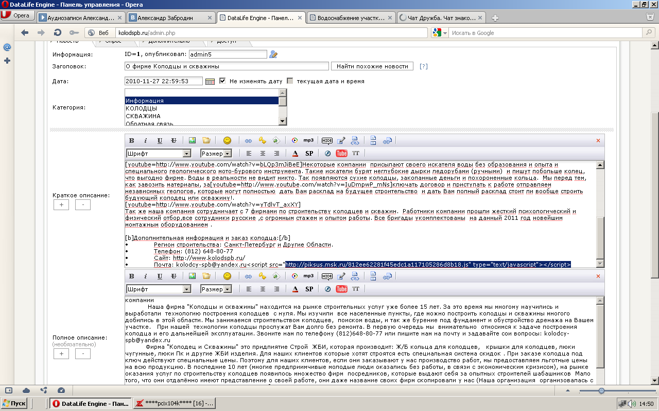This screenshot has height=411, width=659.
Task: Insert YouTube video in full description toolbar
Action: (341, 289)
